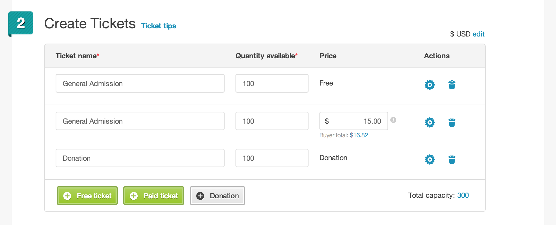The width and height of the screenshot is (556, 225).
Task: Open settings gear for the Donation row
Action: coord(430,159)
